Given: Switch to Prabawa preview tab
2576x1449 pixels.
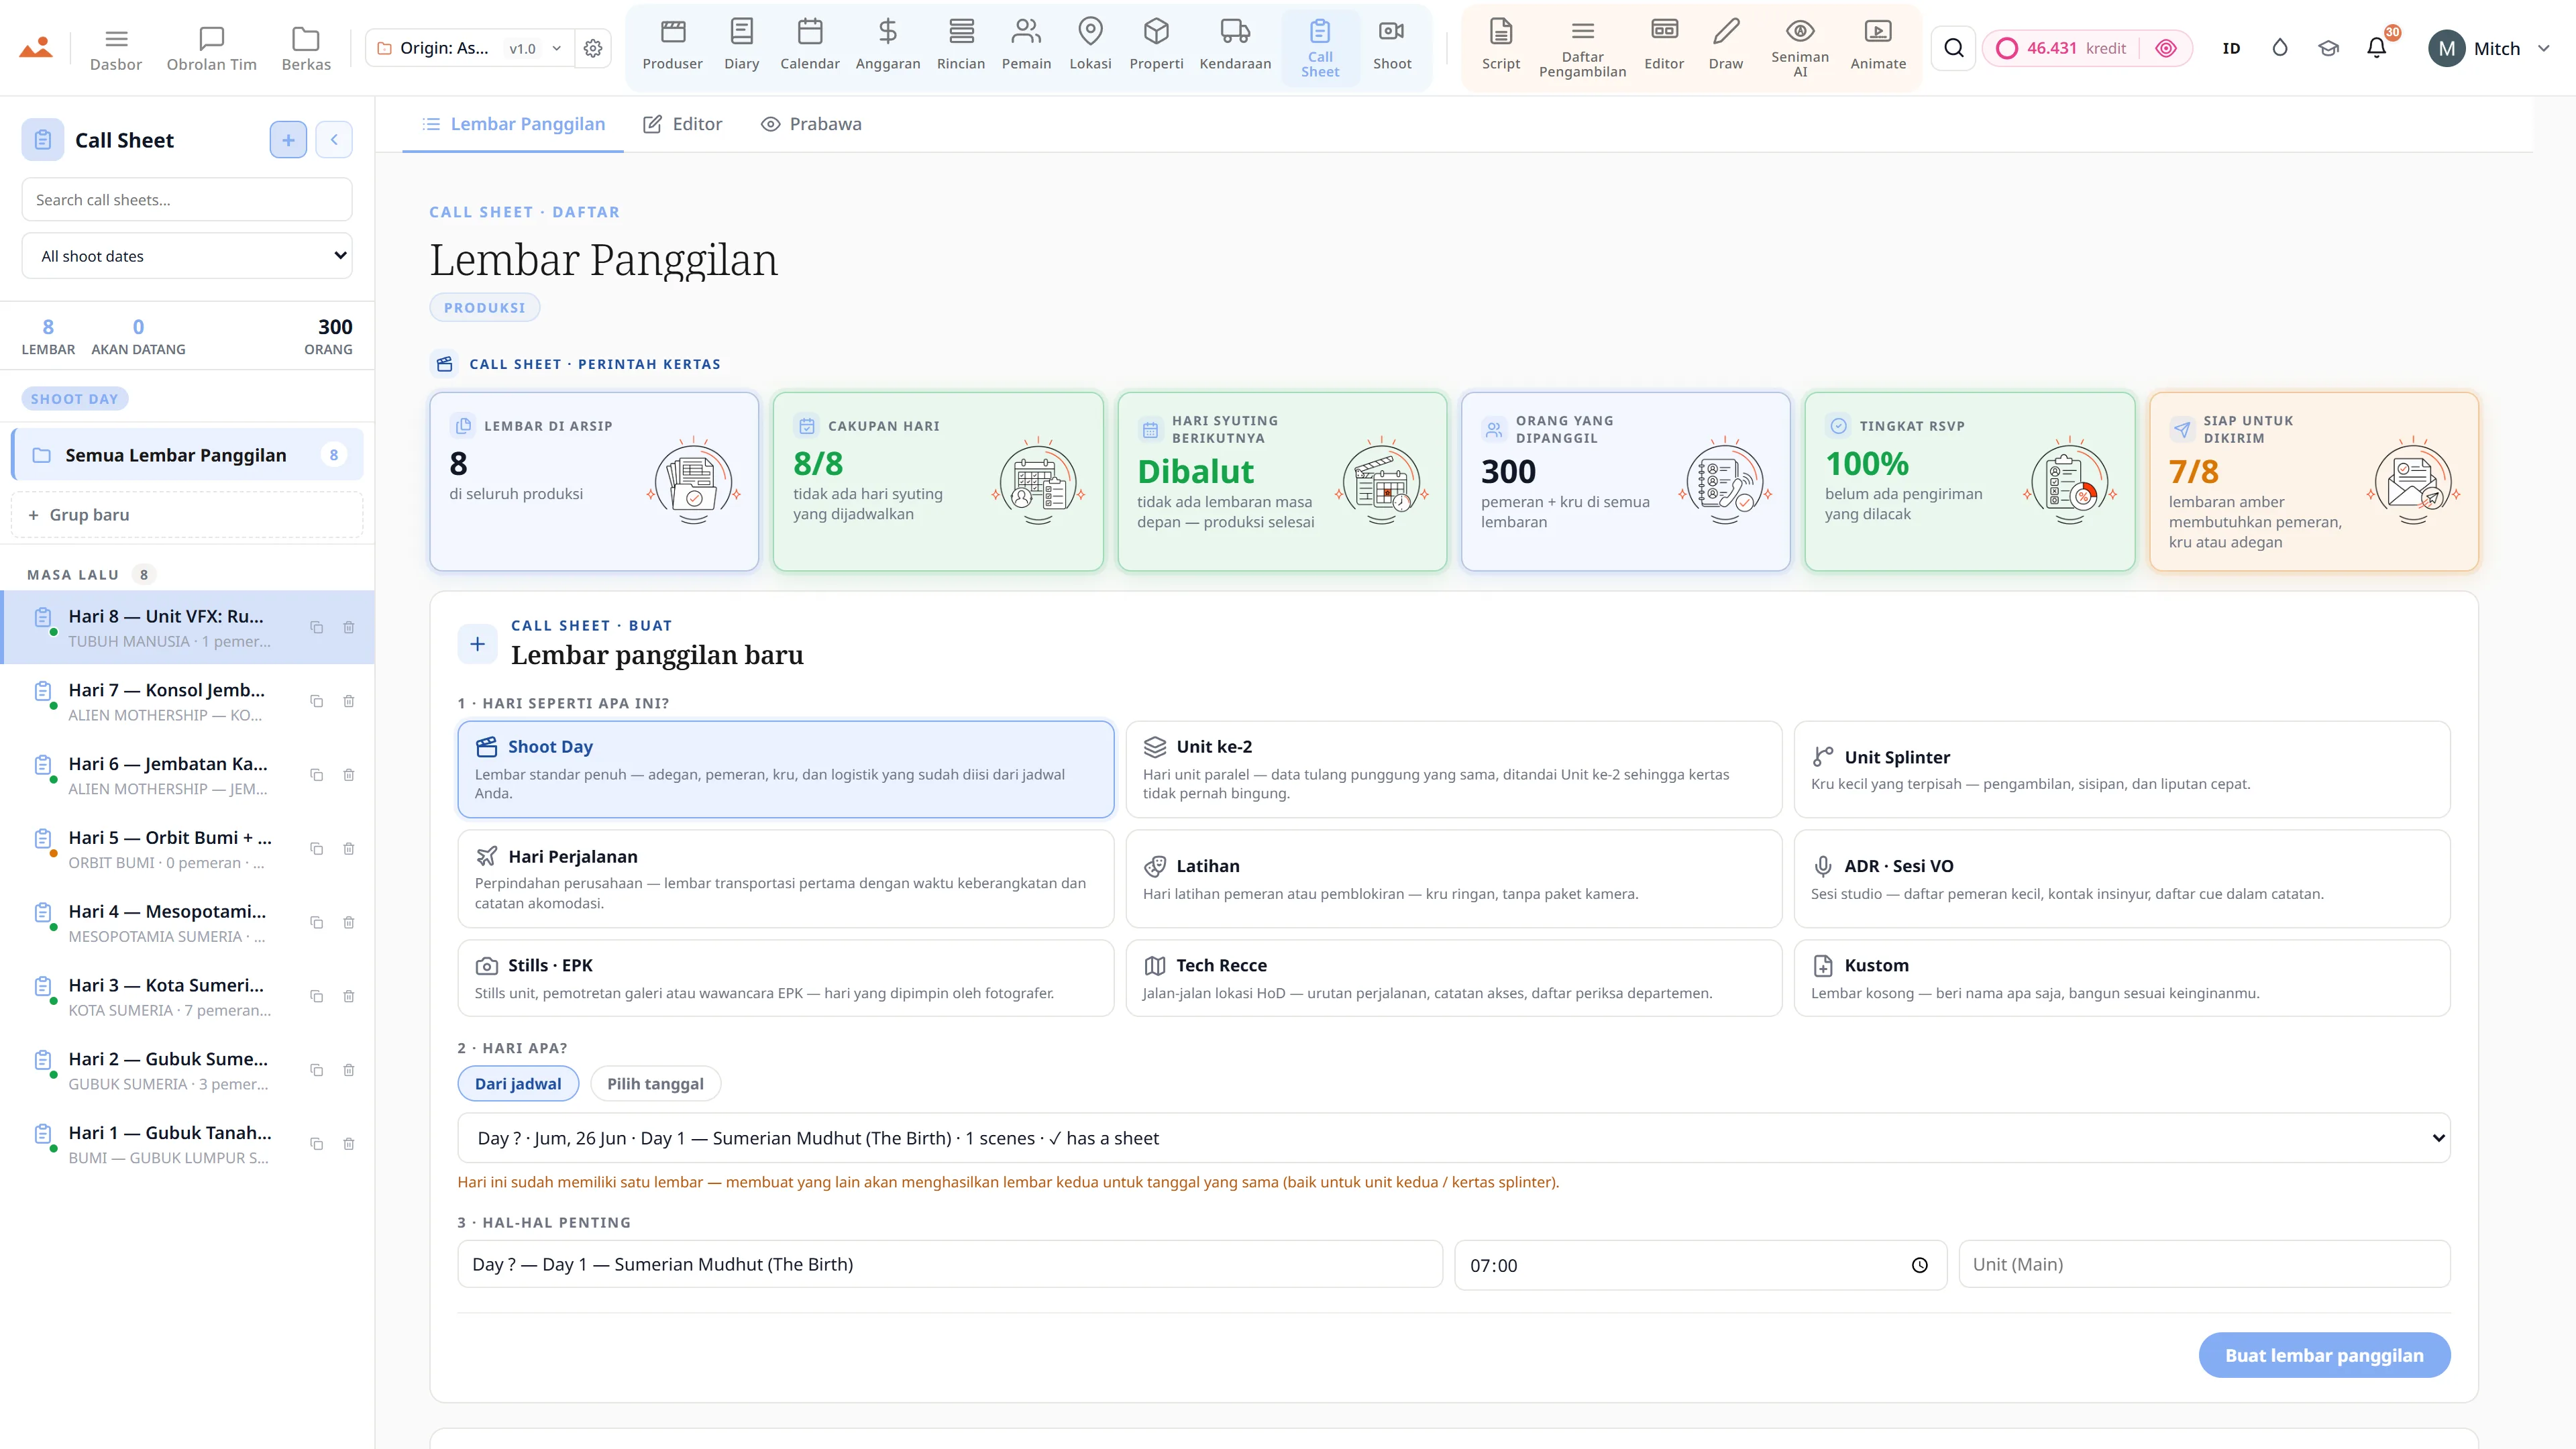Looking at the screenshot, I should point(811,124).
